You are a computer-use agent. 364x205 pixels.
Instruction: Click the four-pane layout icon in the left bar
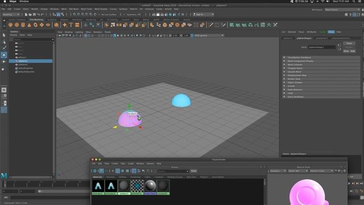(x=4, y=96)
